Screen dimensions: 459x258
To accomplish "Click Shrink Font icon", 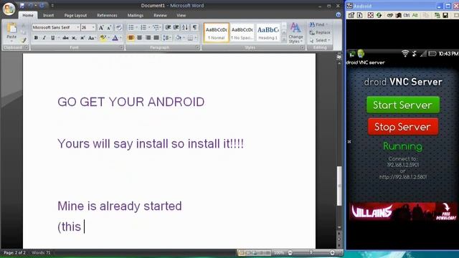I will [x=109, y=27].
